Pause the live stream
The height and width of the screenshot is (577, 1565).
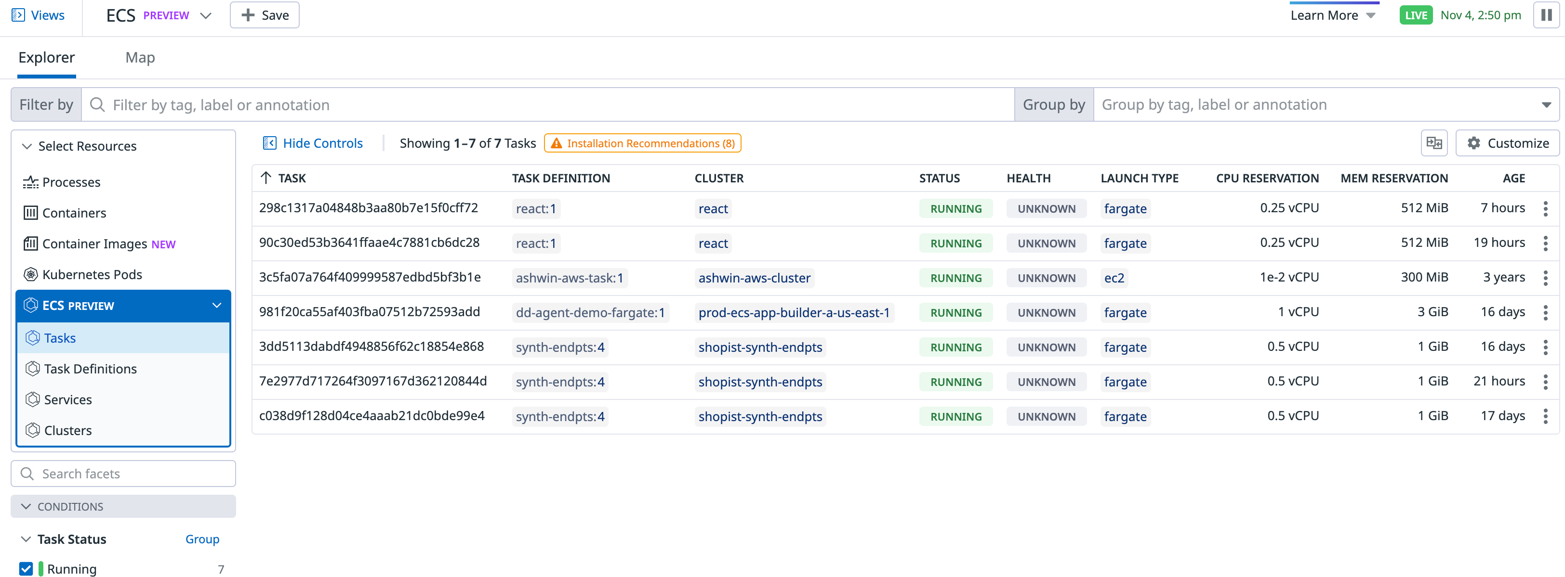pos(1546,15)
